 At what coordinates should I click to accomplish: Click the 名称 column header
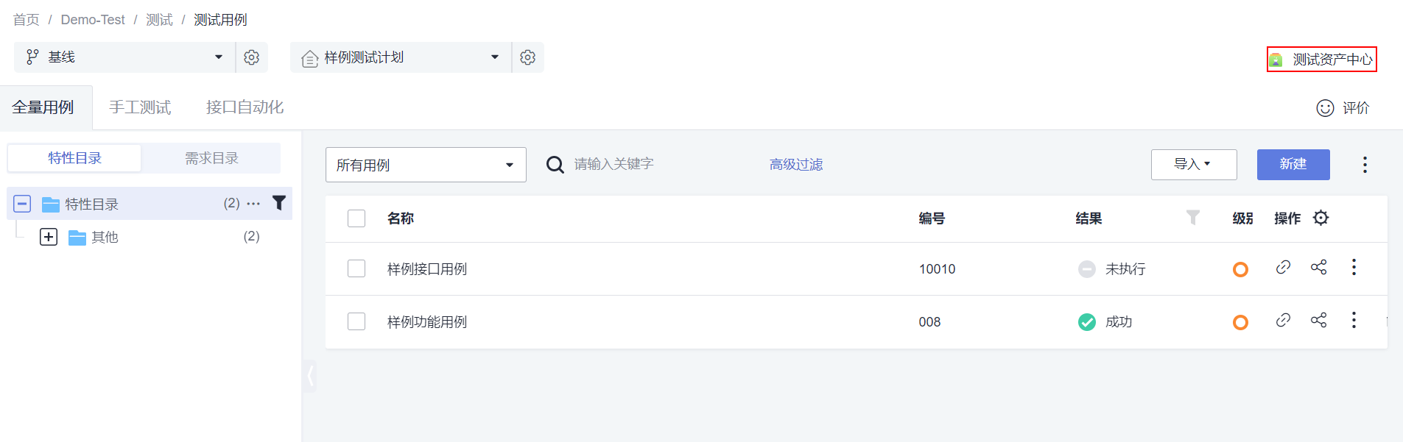point(401,218)
